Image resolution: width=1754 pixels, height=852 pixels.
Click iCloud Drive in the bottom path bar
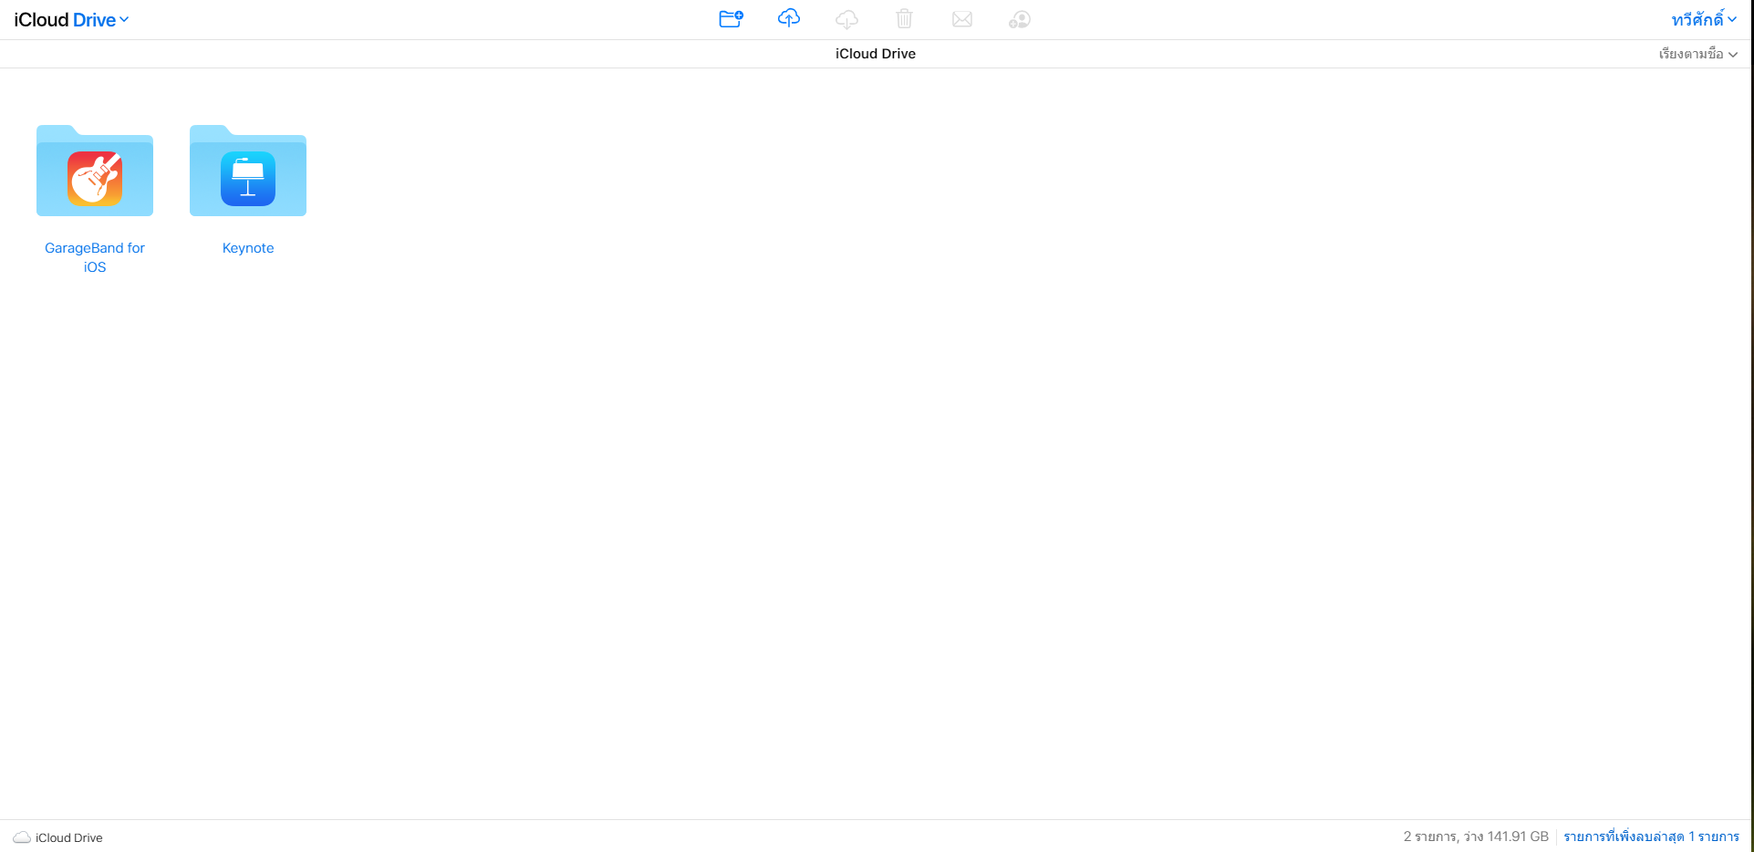pos(69,837)
